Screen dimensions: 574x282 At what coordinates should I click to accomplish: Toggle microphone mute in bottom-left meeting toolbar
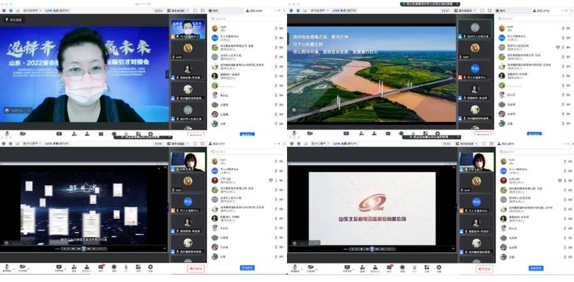coord(7,267)
